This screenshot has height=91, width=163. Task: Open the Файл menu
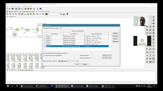point(8,6)
